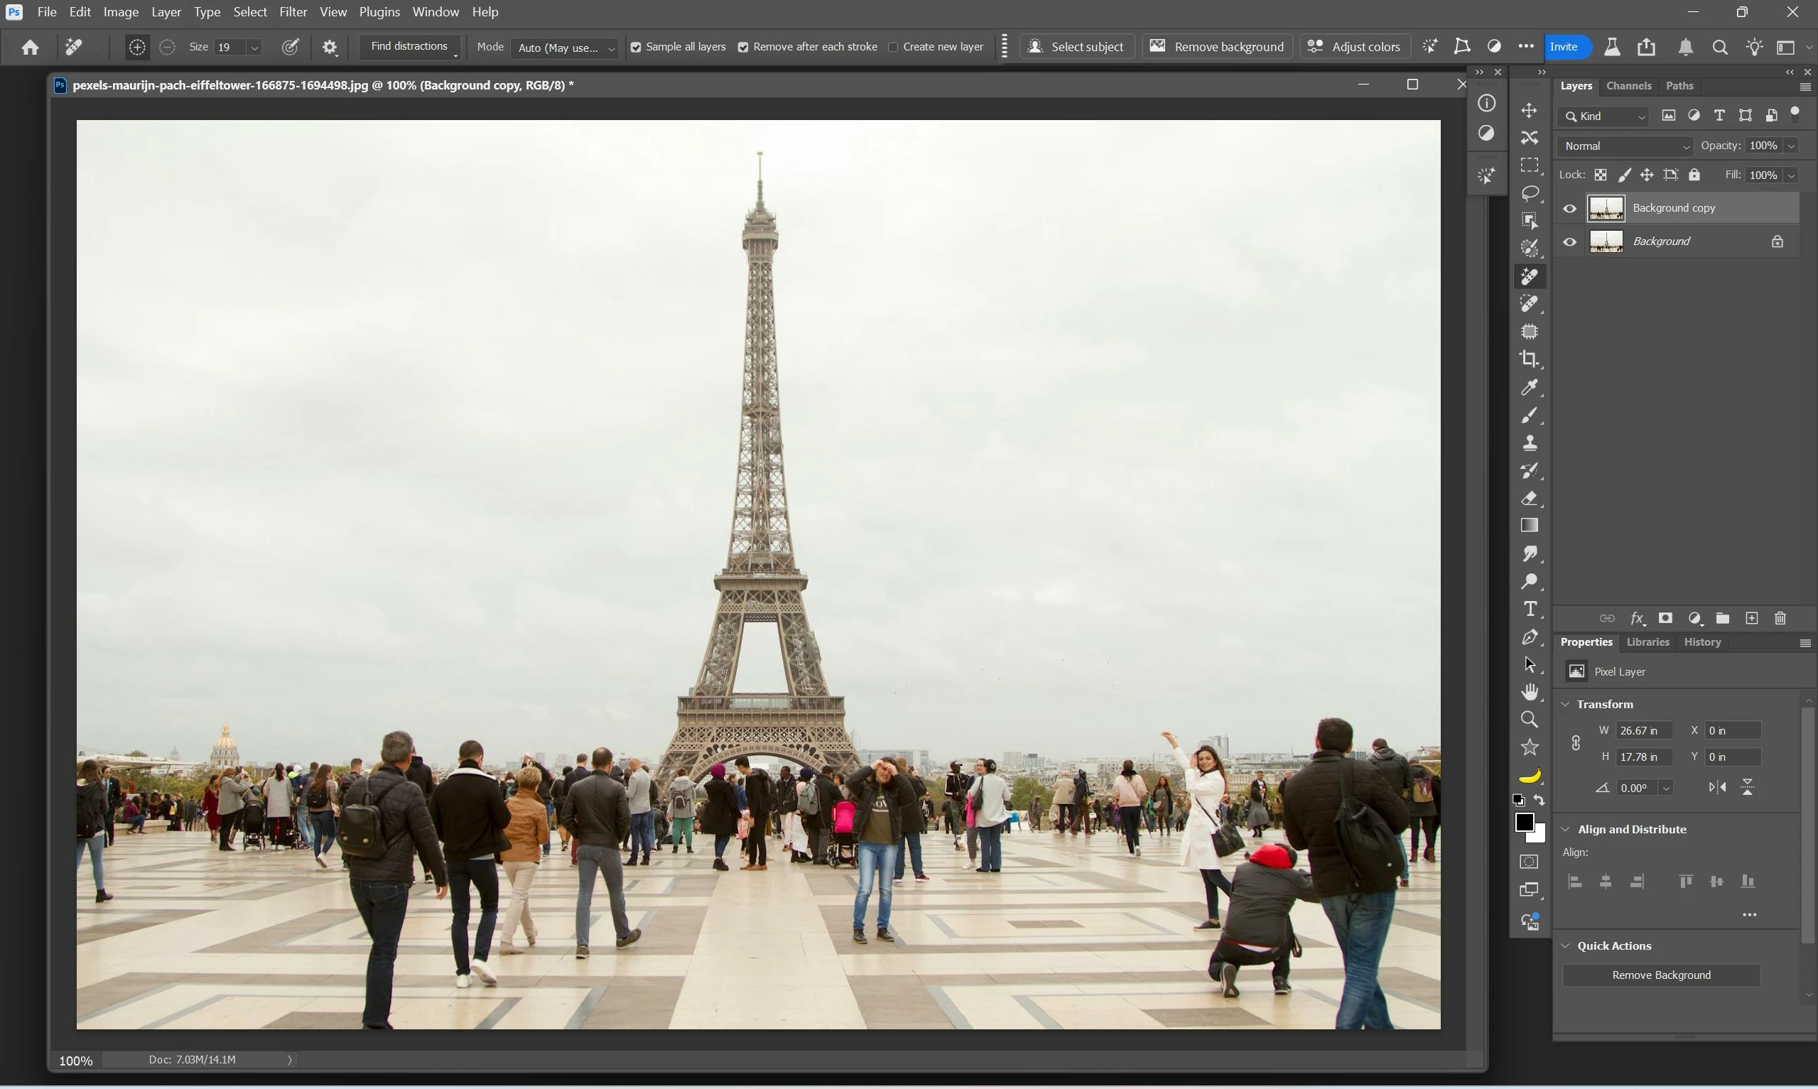Open the Mode Auto dropdown
Image resolution: width=1818 pixels, height=1089 pixels.
pos(565,48)
